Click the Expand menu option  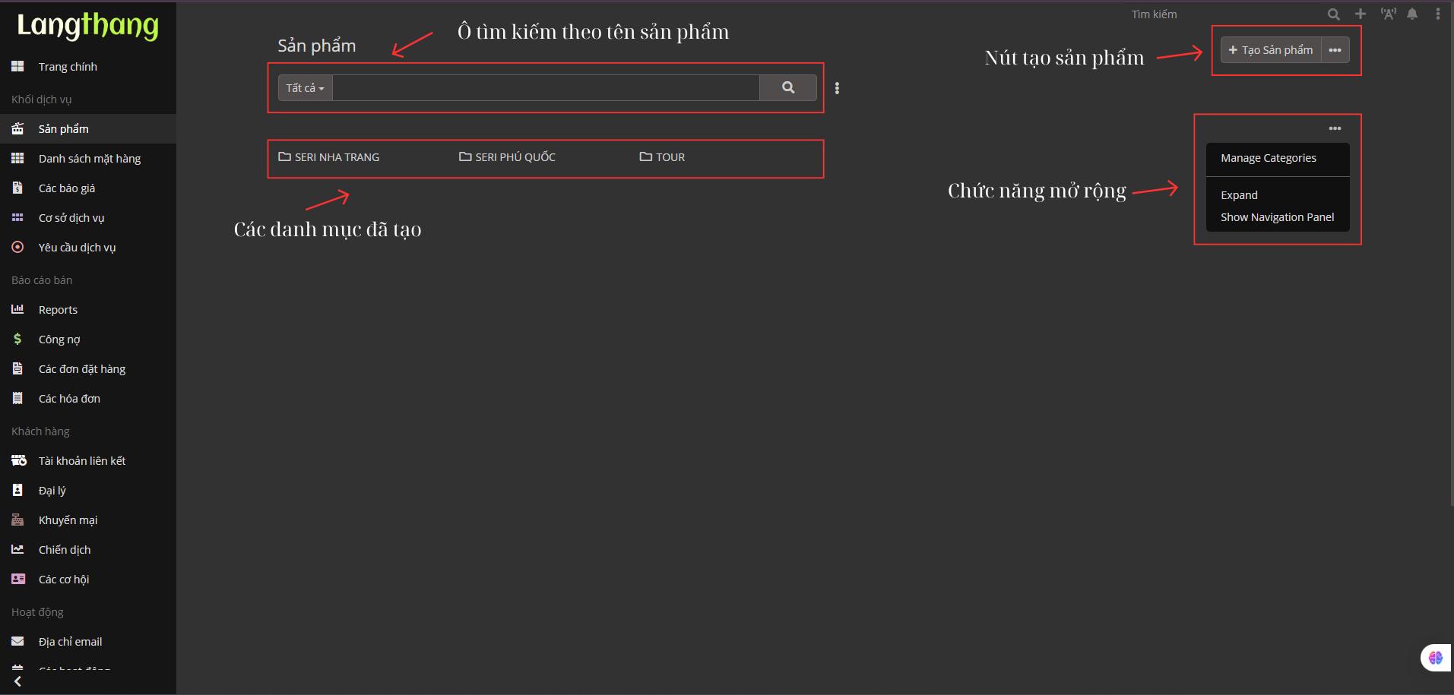point(1239,195)
